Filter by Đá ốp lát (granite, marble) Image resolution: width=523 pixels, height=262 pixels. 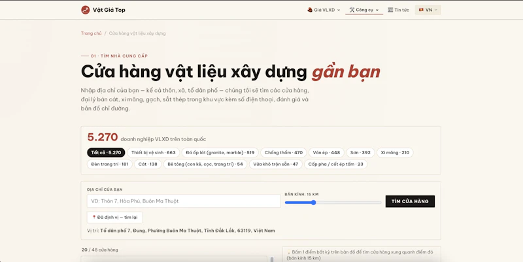(220, 153)
